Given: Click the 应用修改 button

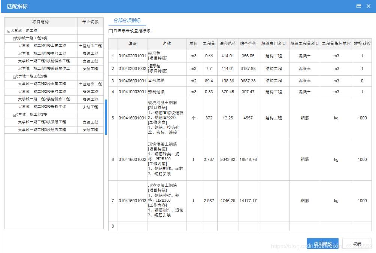Looking at the screenshot, I should pyautogui.click(x=323, y=243).
